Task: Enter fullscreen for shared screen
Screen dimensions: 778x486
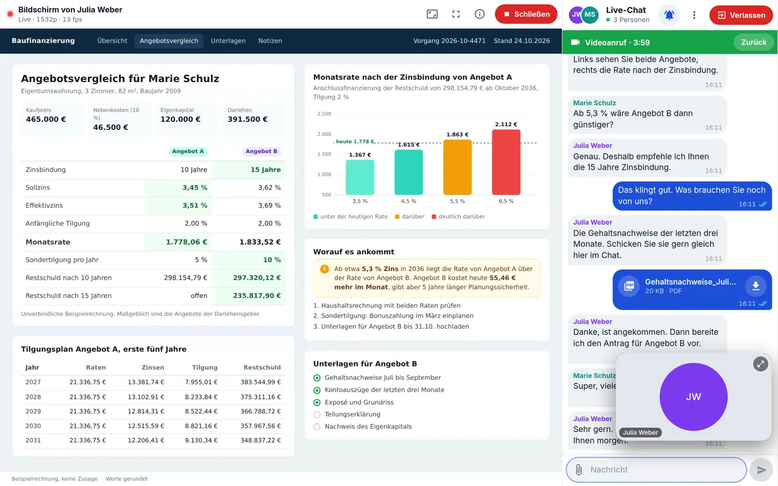Action: coord(456,14)
